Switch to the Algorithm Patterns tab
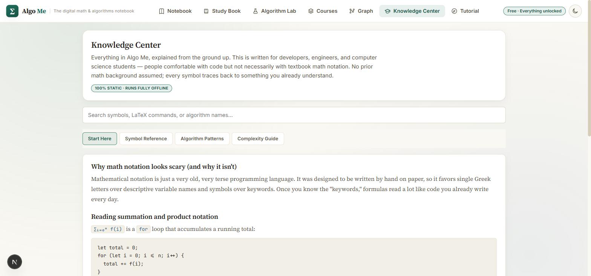The image size is (591, 276). (202, 139)
